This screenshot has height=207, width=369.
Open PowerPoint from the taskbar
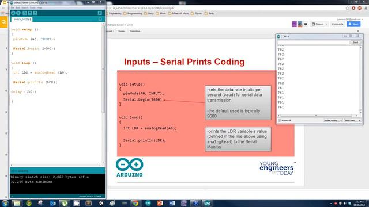point(160,203)
